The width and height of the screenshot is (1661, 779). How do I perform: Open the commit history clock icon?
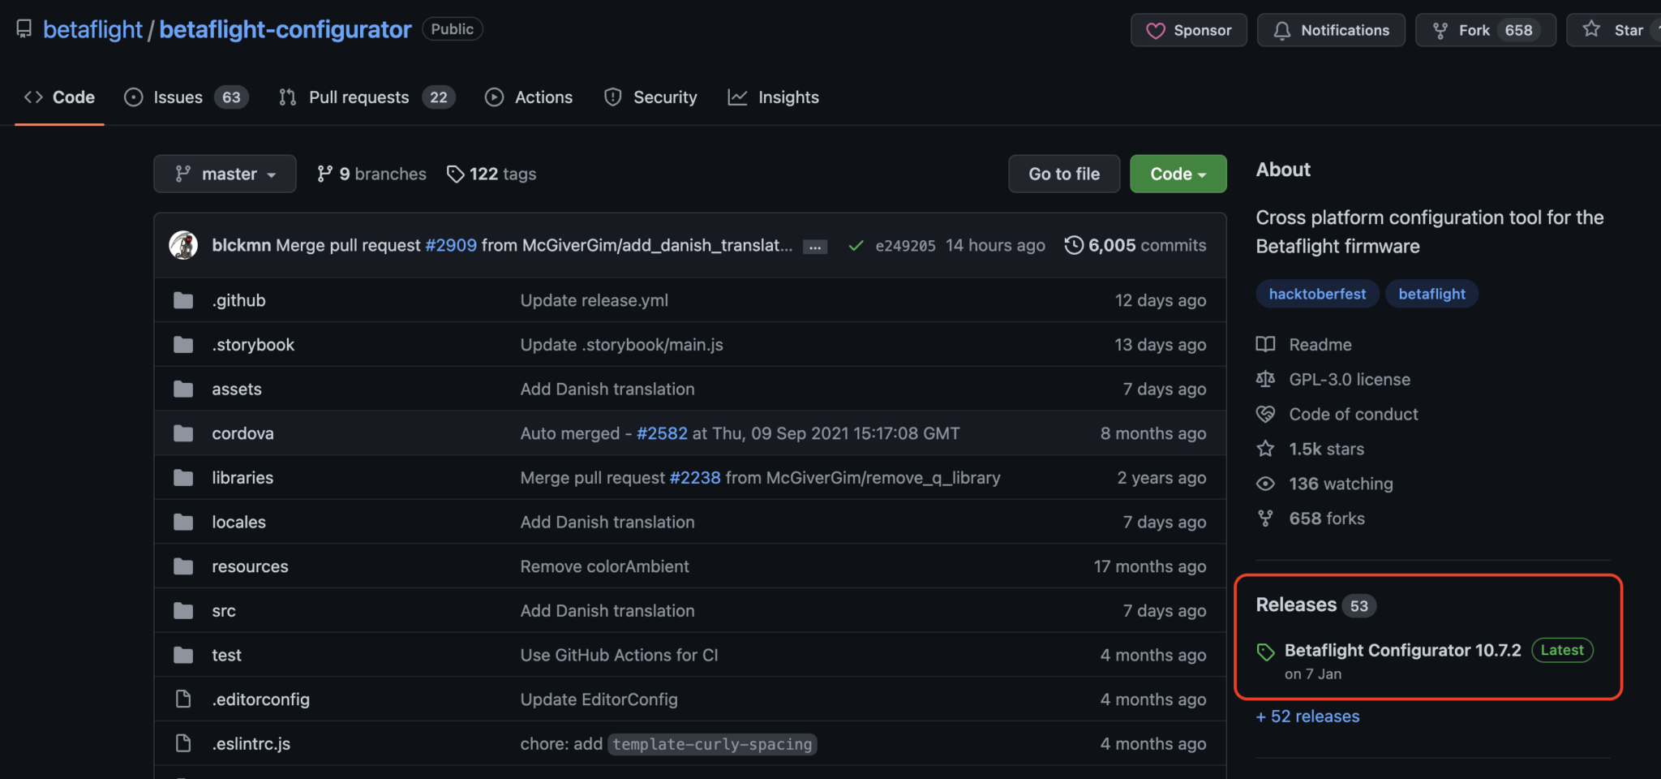(1075, 244)
